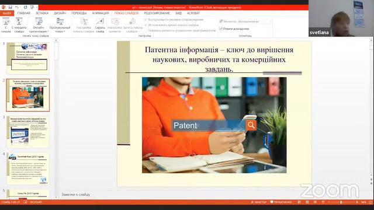Open Record slide show (Запись показа слайдов)

tap(133, 25)
